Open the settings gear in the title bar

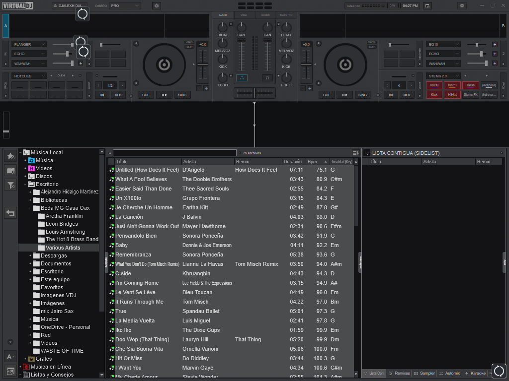point(462,6)
